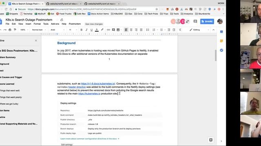
Task: Open the header directive link
Action: 77,87
